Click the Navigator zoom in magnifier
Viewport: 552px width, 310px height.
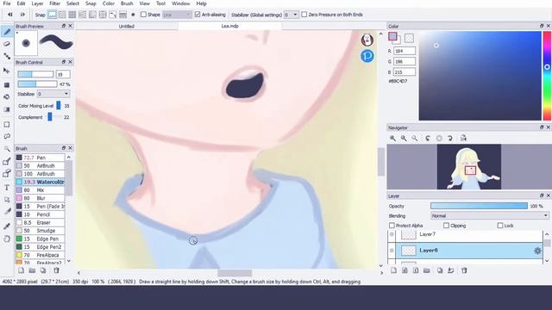[x=392, y=138]
